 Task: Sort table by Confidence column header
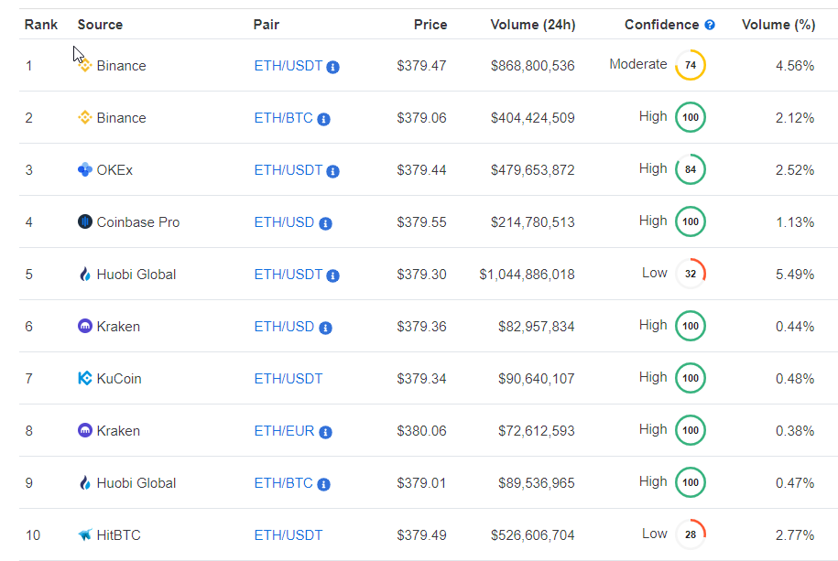661,25
